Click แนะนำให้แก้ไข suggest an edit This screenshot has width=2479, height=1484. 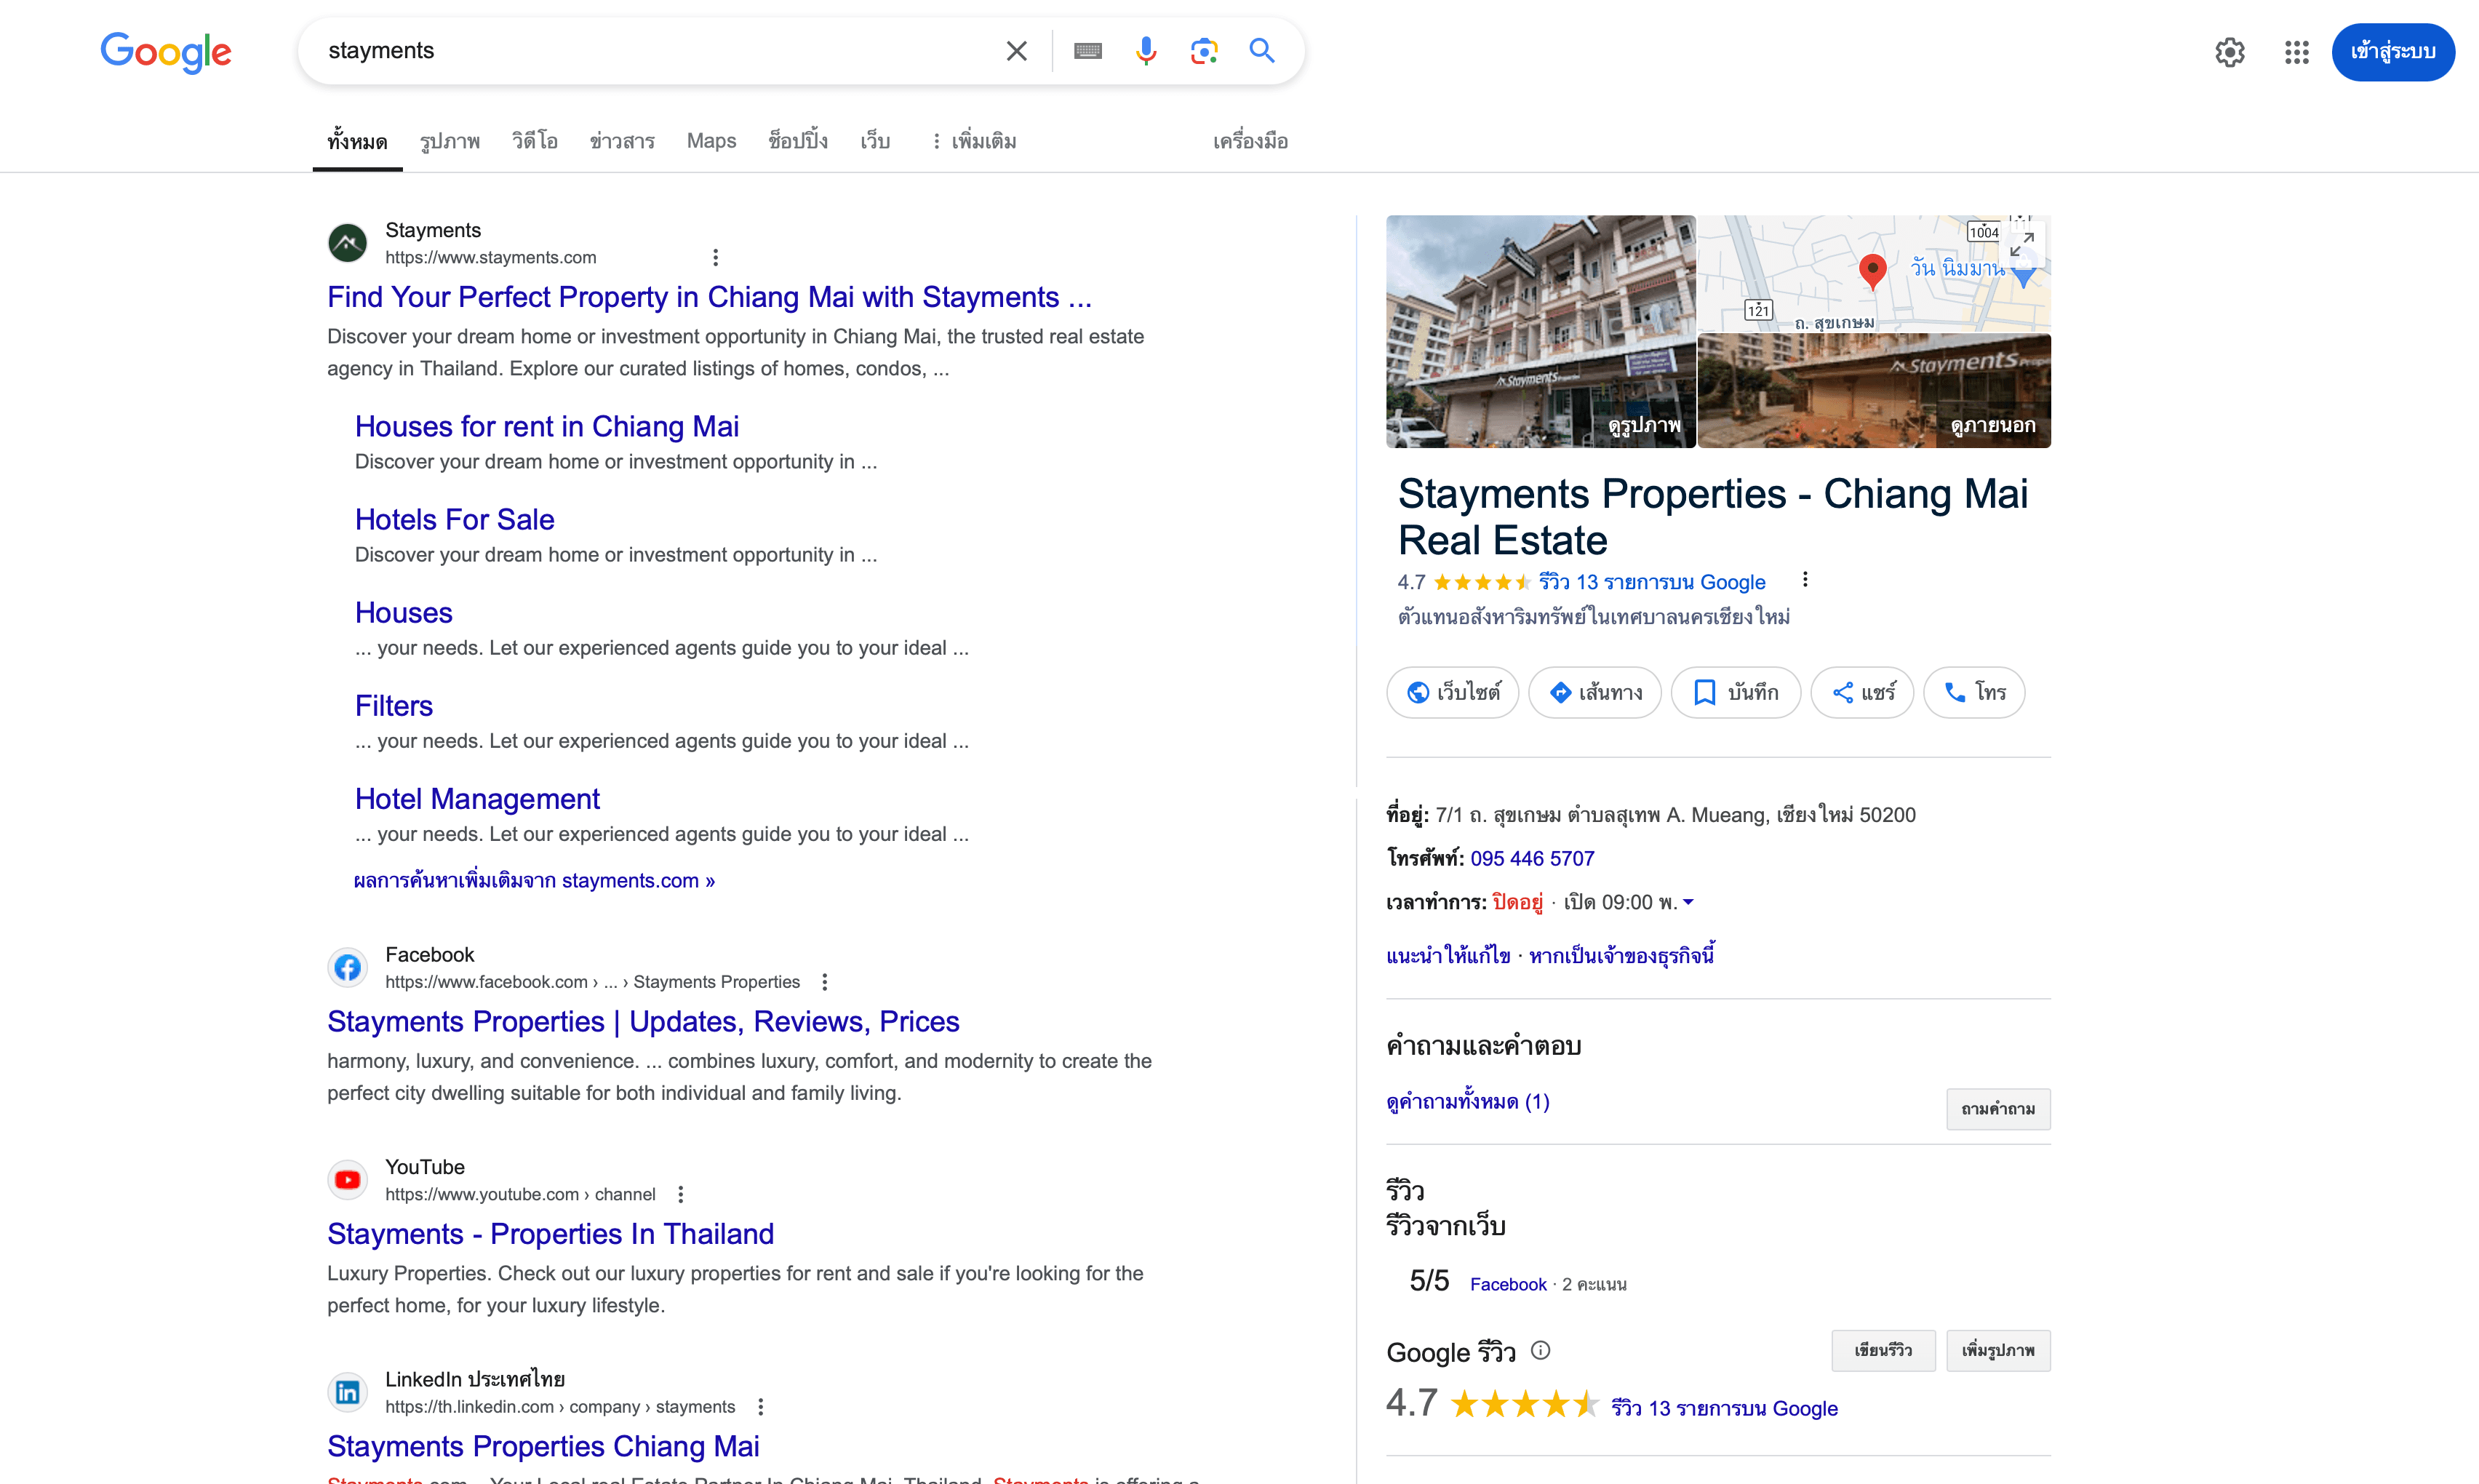pos(1448,956)
